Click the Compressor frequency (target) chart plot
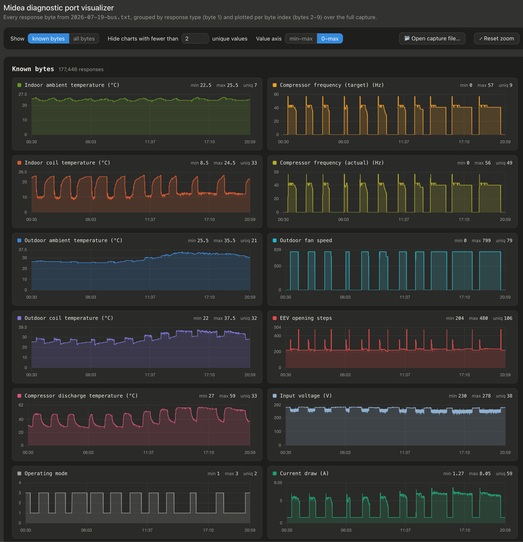The width and height of the screenshot is (523, 542). (x=394, y=114)
